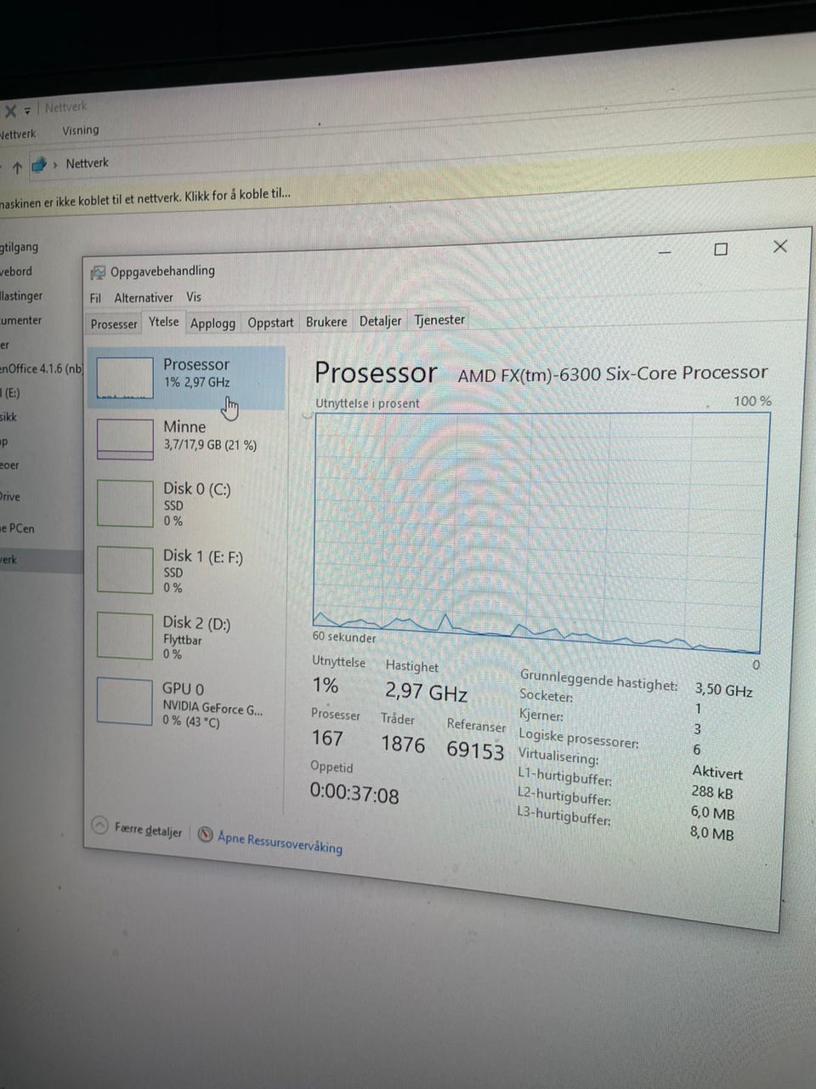Click Færre detaljer collapse arrow icon
This screenshot has width=816, height=1089.
click(99, 825)
